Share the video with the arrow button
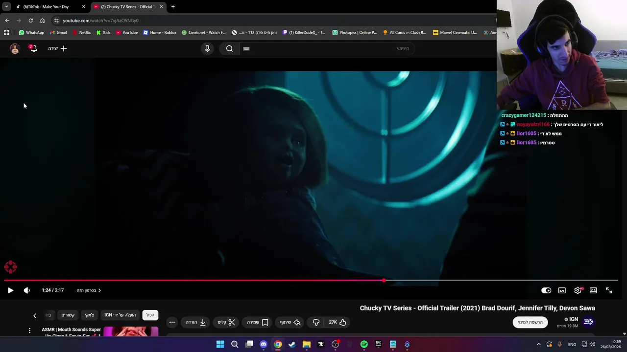 [x=290, y=322]
